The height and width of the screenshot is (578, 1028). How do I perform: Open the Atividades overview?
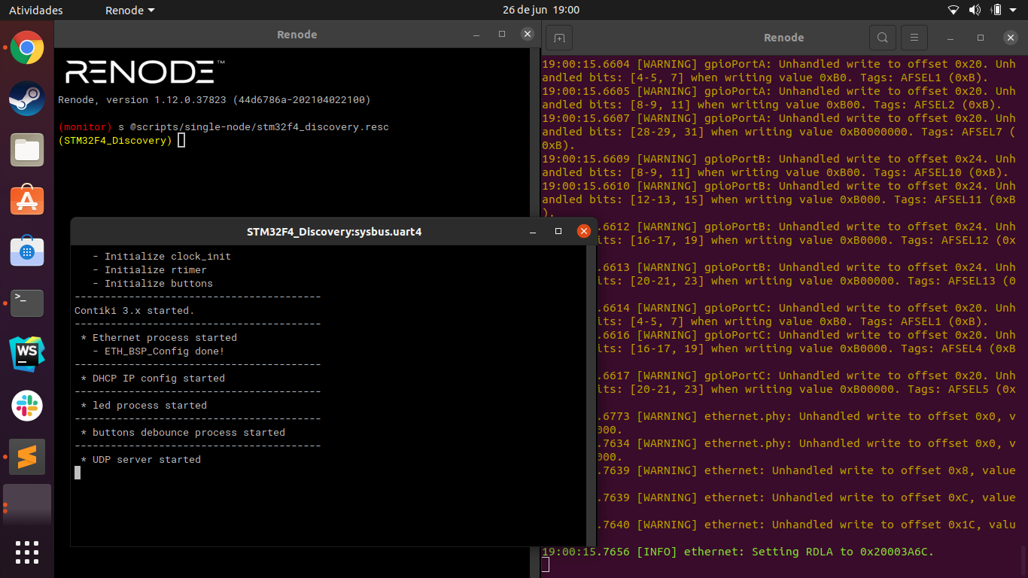pyautogui.click(x=36, y=11)
